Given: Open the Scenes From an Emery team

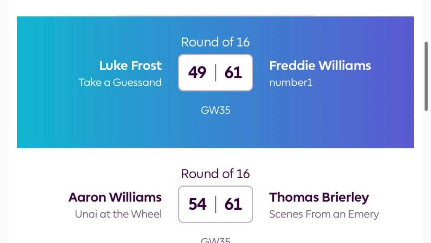Looking at the screenshot, I should [324, 214].
